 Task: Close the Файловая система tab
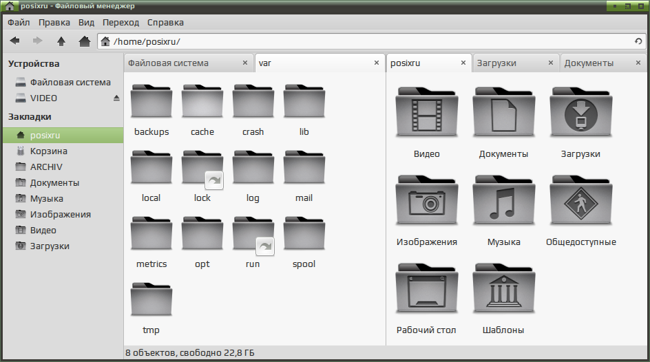(x=245, y=63)
